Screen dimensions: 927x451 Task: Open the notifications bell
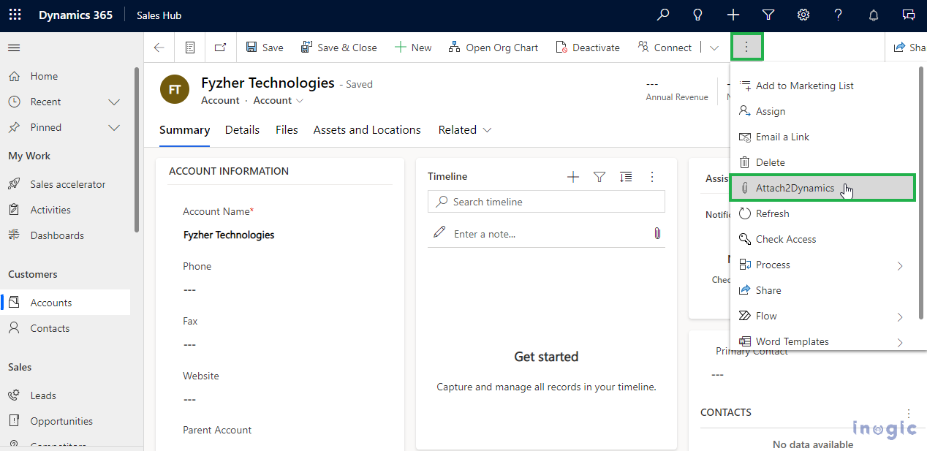pos(874,15)
